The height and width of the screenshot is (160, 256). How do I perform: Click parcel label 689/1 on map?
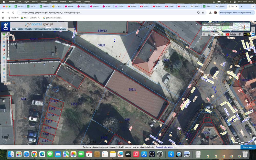click(x=132, y=89)
